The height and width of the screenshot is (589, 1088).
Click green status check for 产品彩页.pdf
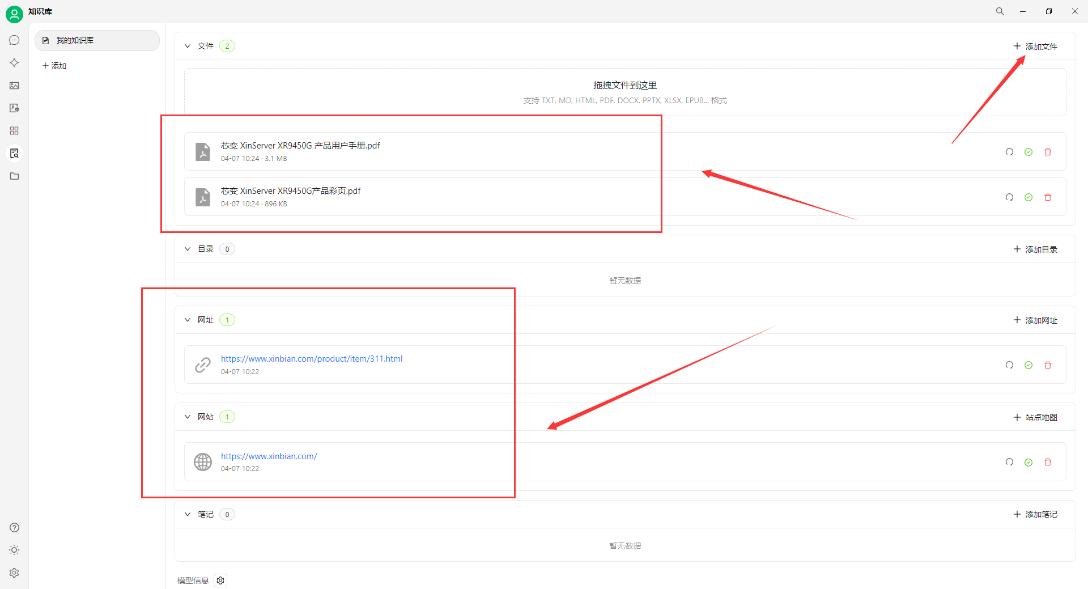(1028, 197)
